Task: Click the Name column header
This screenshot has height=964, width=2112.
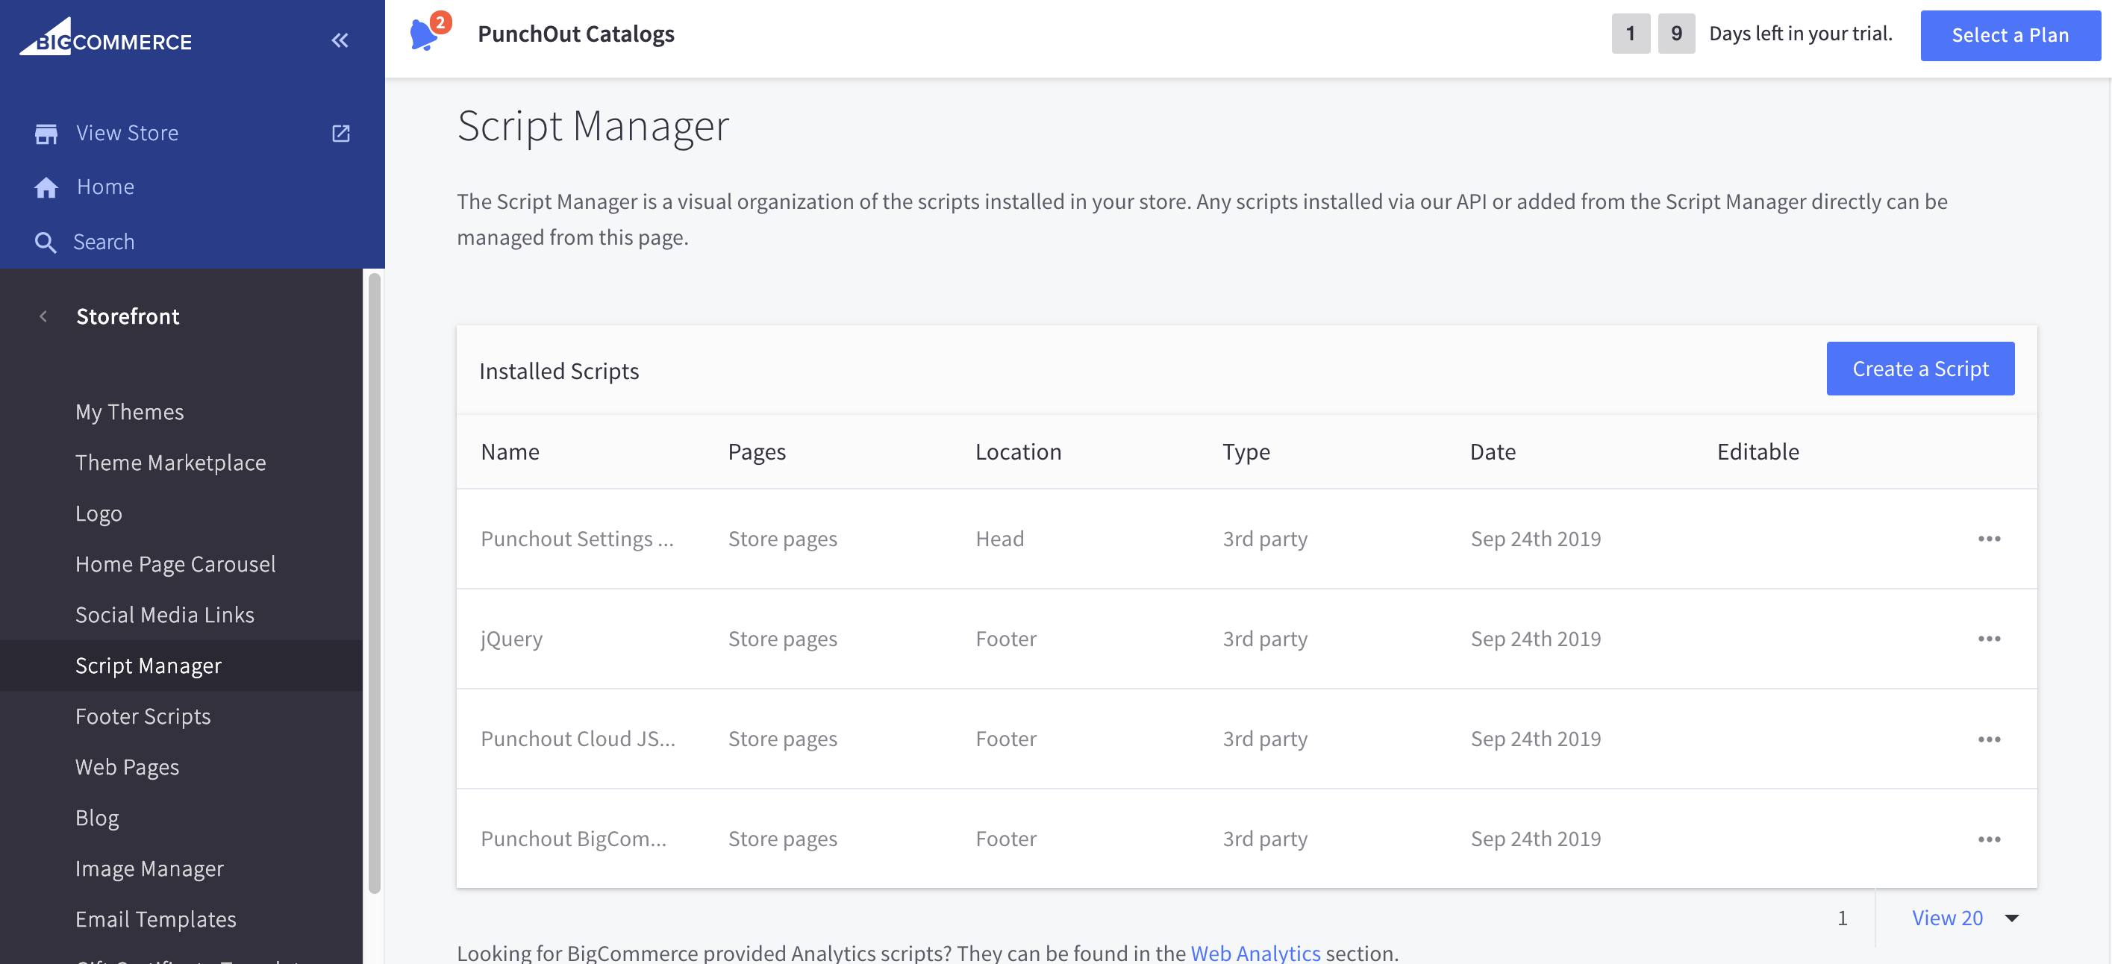Action: coord(510,451)
